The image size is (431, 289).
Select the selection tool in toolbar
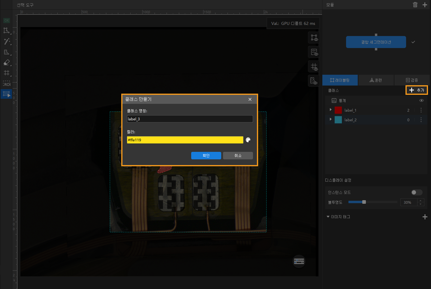click(x=6, y=94)
